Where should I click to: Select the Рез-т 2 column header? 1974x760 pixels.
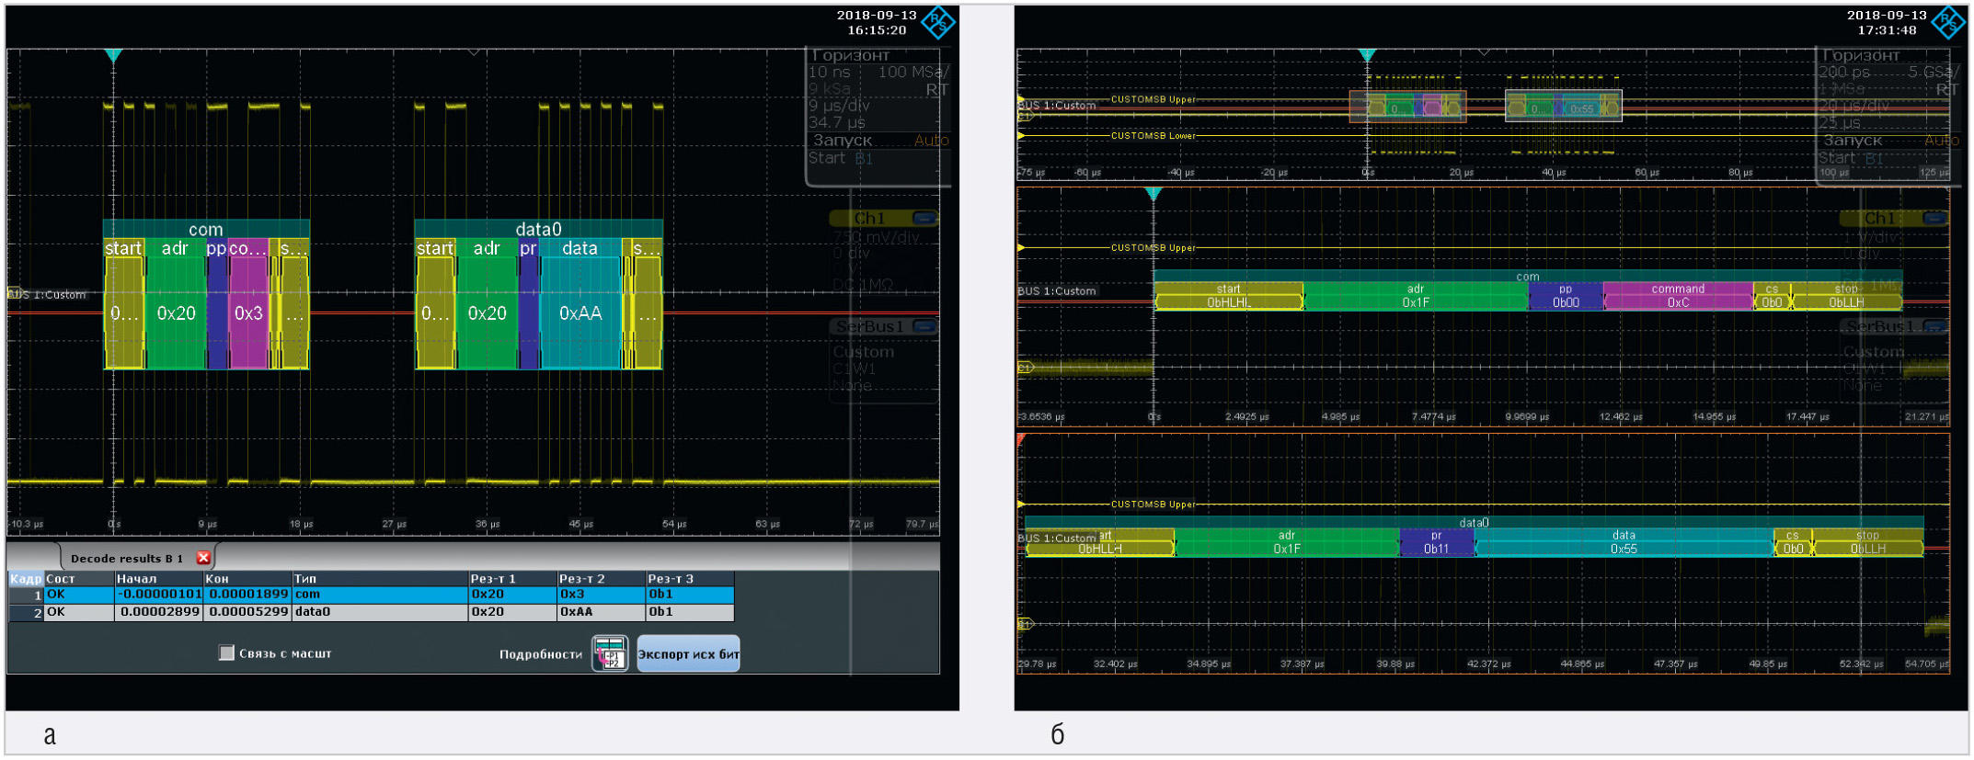pos(600,579)
